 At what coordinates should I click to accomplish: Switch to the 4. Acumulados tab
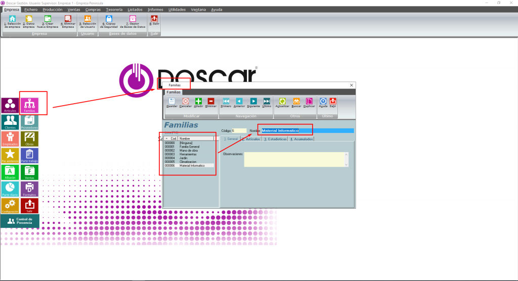click(301, 139)
